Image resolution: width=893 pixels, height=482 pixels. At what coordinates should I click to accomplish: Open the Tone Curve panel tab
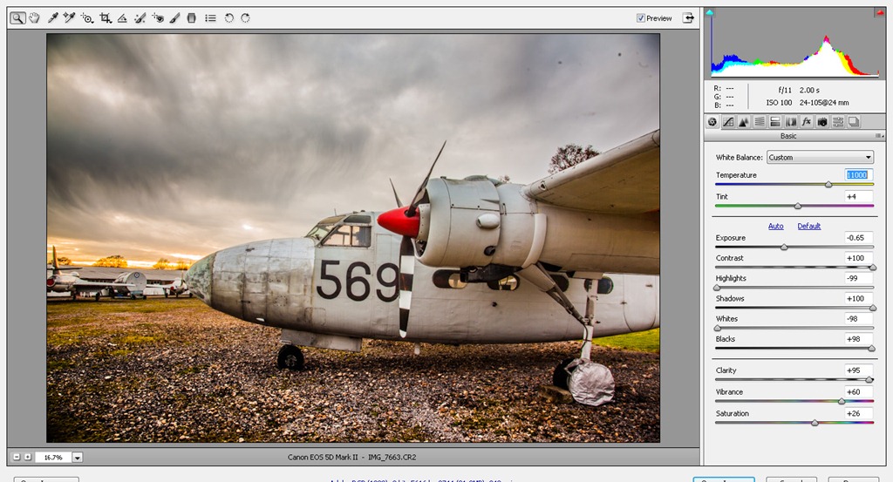[728, 122]
